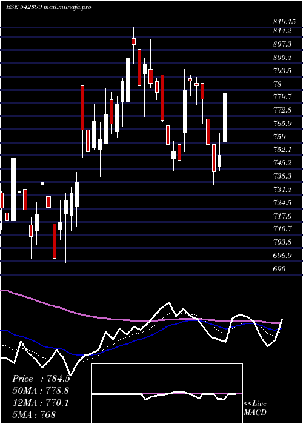
Task: Click the 5MA : 768 value
Action: point(34,414)
